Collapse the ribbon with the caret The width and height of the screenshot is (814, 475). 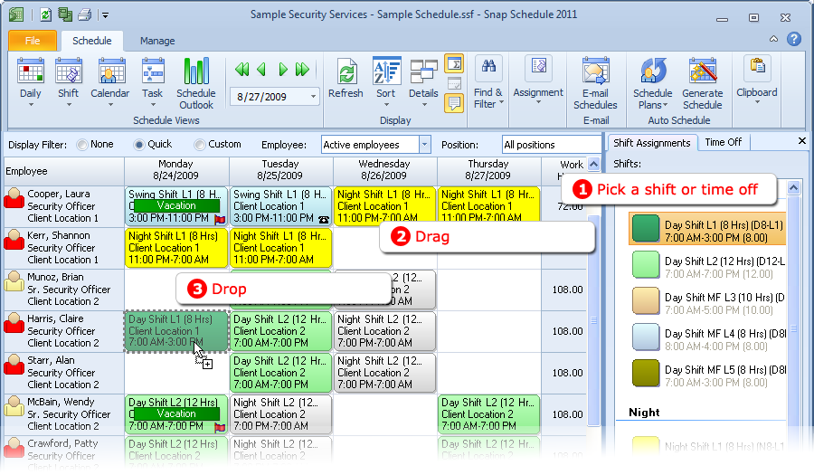click(x=773, y=39)
